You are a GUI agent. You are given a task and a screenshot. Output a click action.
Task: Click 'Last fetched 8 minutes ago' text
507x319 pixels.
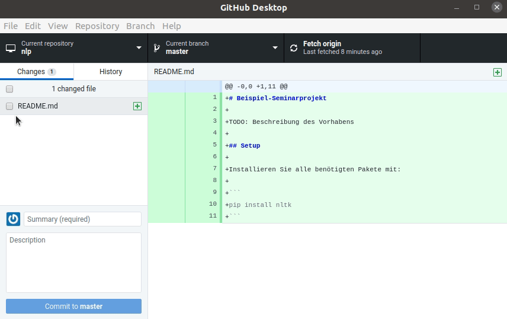tap(342, 52)
